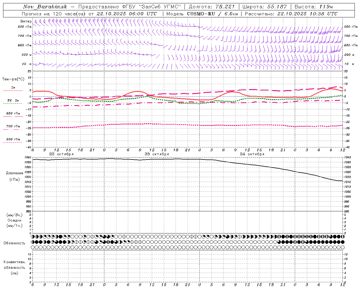The image size is (359, 287).
Task: Click the Td 2м dew point legend entry
Action: (13, 100)
